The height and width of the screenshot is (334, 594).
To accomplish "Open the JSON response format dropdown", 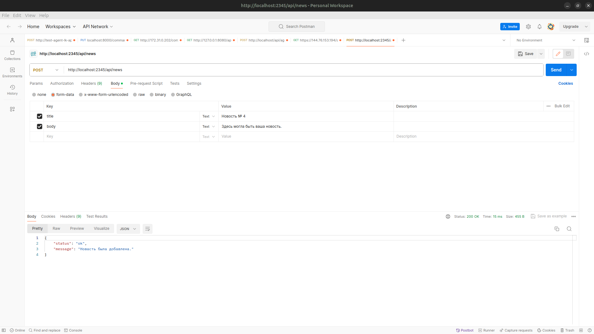I will [x=128, y=229].
